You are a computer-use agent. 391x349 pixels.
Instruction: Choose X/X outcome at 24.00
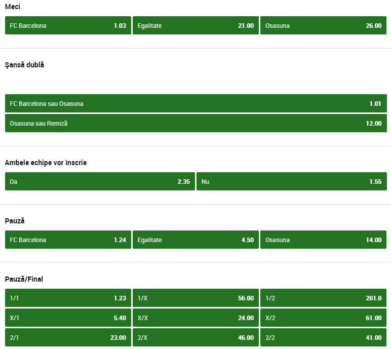[195, 318]
